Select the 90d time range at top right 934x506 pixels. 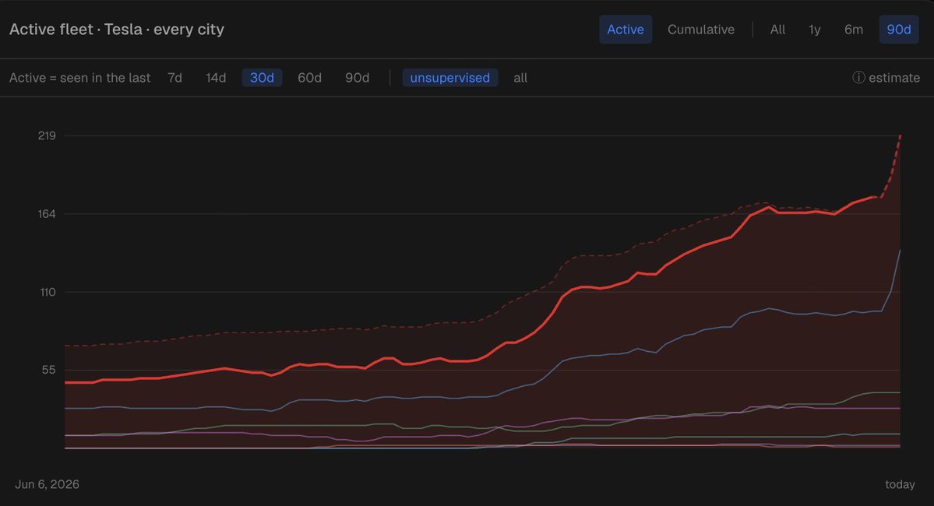pos(899,29)
